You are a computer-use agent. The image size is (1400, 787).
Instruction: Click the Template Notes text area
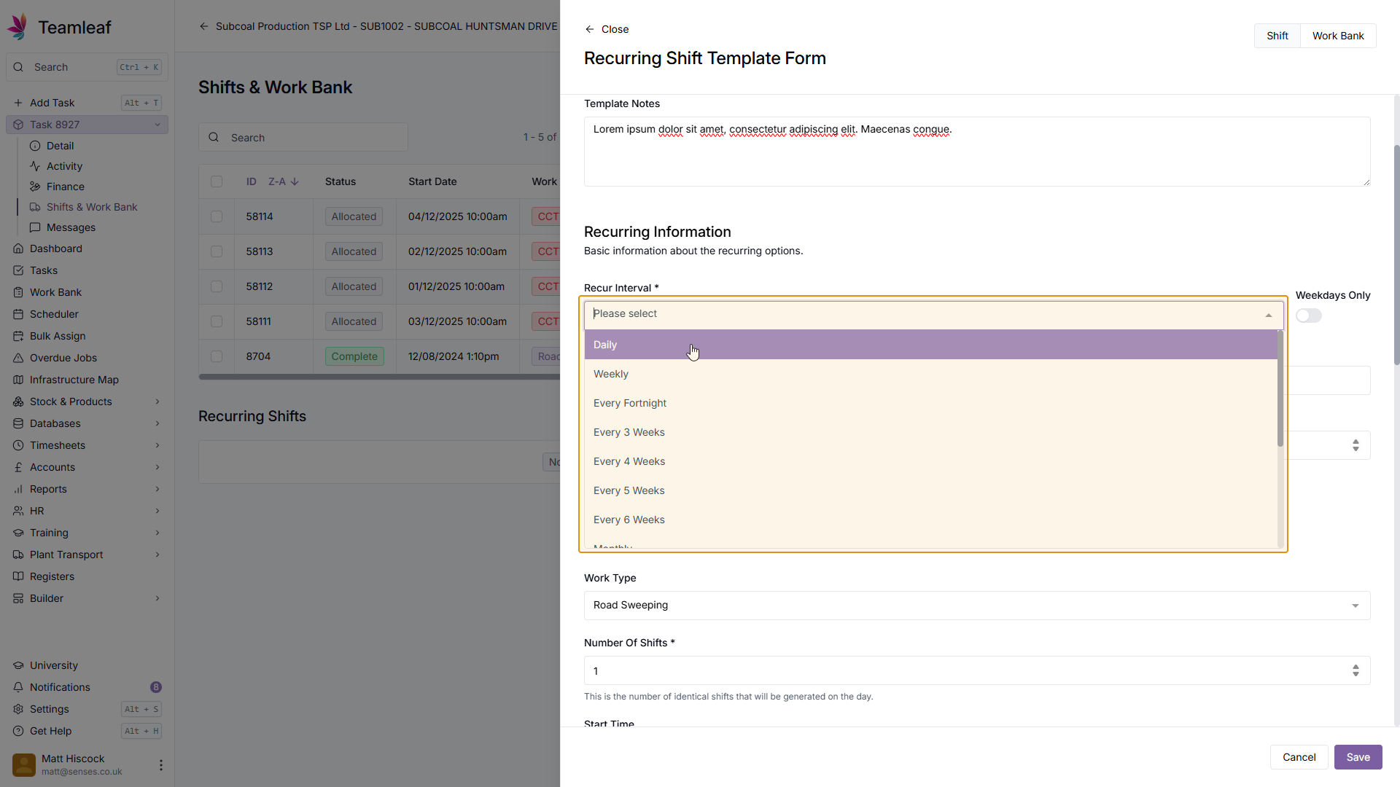point(976,152)
